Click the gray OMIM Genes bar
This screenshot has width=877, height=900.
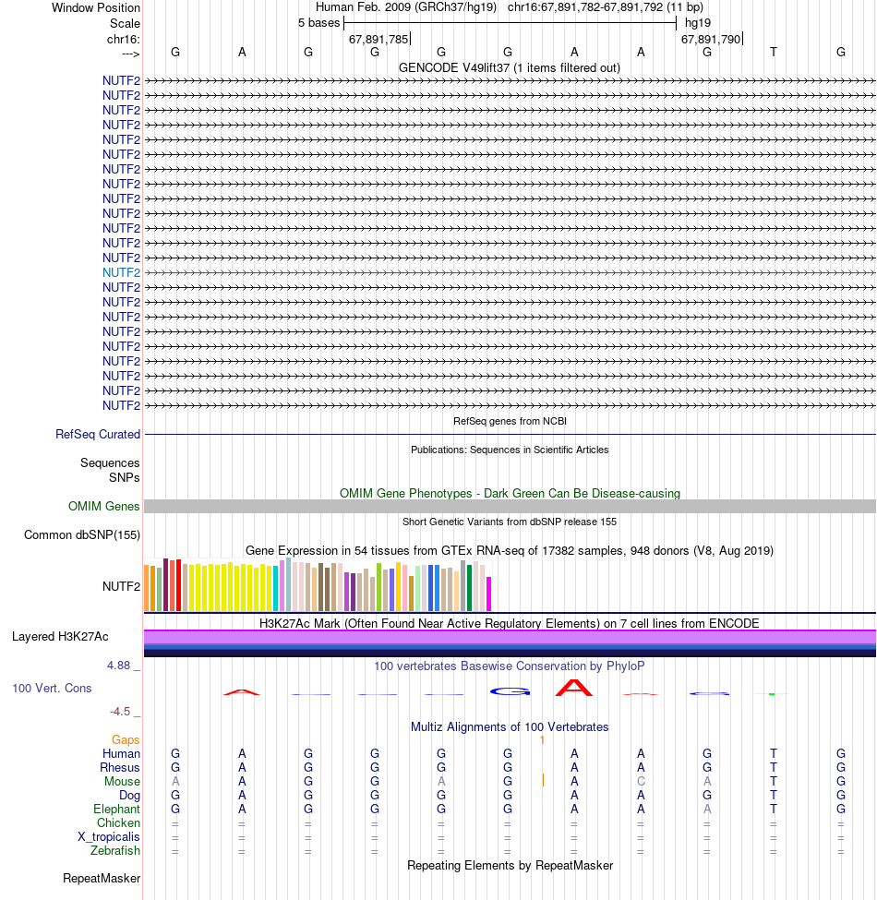[x=510, y=506]
